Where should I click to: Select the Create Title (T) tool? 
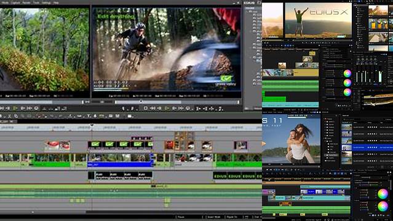[89, 116]
